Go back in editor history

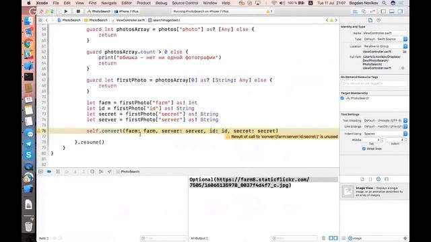46,20
